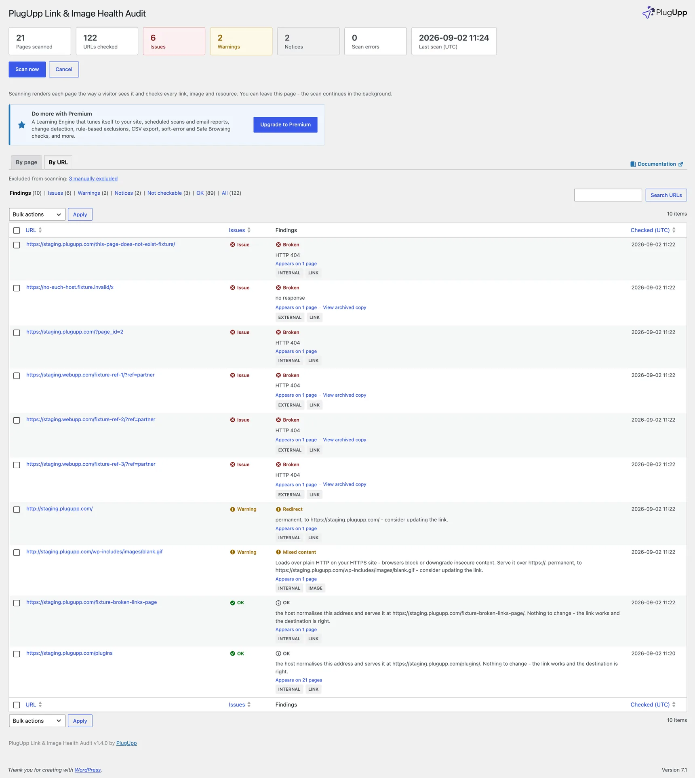
Task: Click Warning icon in blank.gif row
Action: point(233,552)
